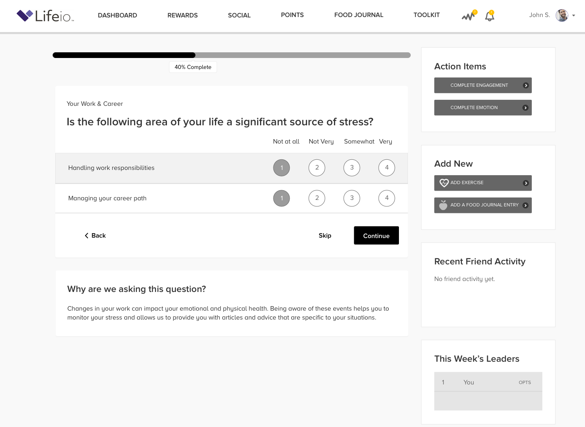Select 4 for Managing your career path

click(x=387, y=198)
